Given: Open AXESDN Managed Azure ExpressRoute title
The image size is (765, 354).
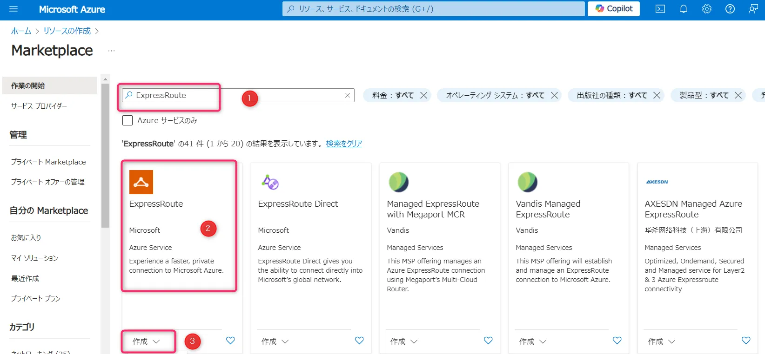Looking at the screenshot, I should (x=693, y=209).
